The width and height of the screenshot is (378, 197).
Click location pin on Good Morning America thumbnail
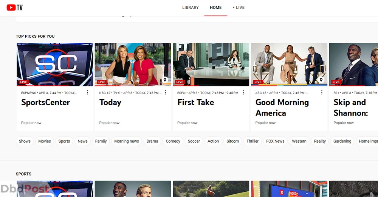(x=321, y=80)
